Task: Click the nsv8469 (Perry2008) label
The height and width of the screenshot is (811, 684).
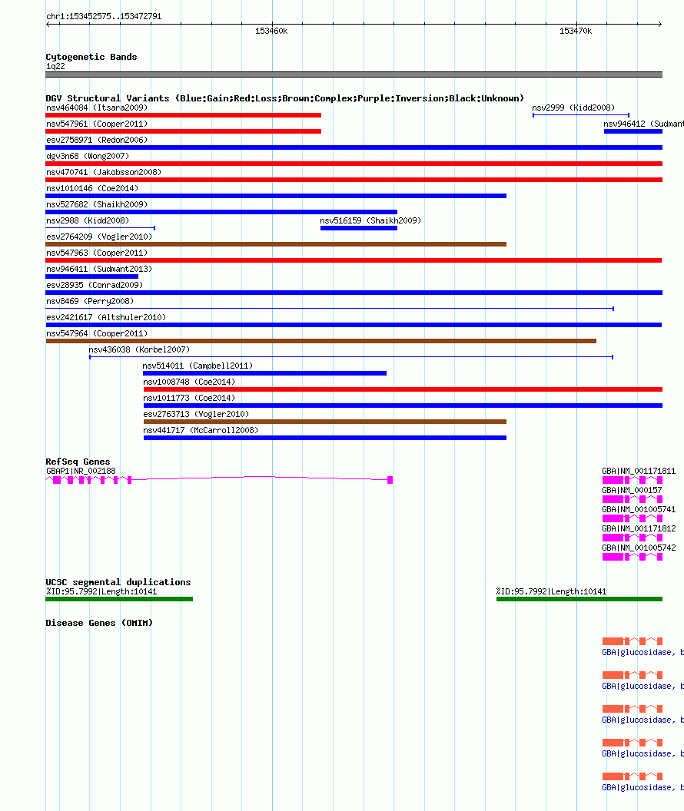Action: [89, 301]
